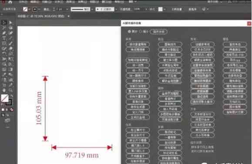Select the Width tool

pyautogui.click(x=4, y=59)
